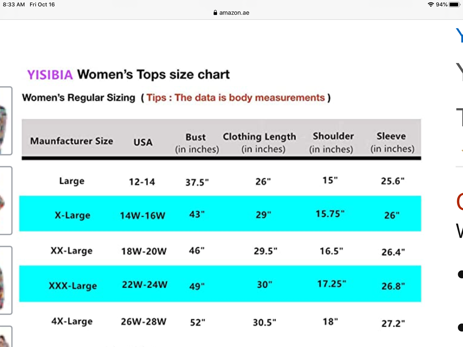Image resolution: width=463 pixels, height=347 pixels.
Task: Tap the 18W-20W USA size cell
Action: (144, 251)
